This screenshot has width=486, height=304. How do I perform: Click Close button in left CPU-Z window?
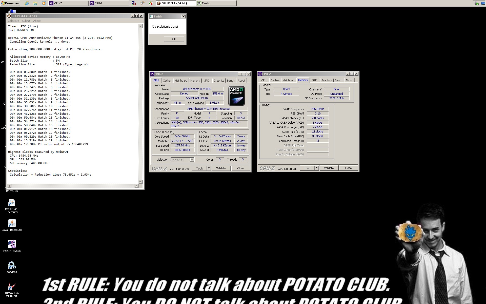241,168
